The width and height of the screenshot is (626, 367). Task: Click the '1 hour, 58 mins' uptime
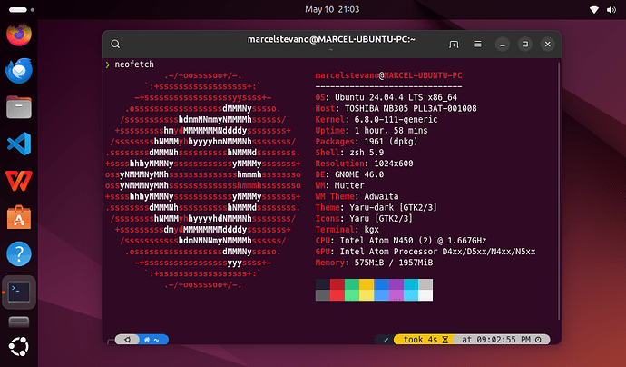tap(391, 130)
